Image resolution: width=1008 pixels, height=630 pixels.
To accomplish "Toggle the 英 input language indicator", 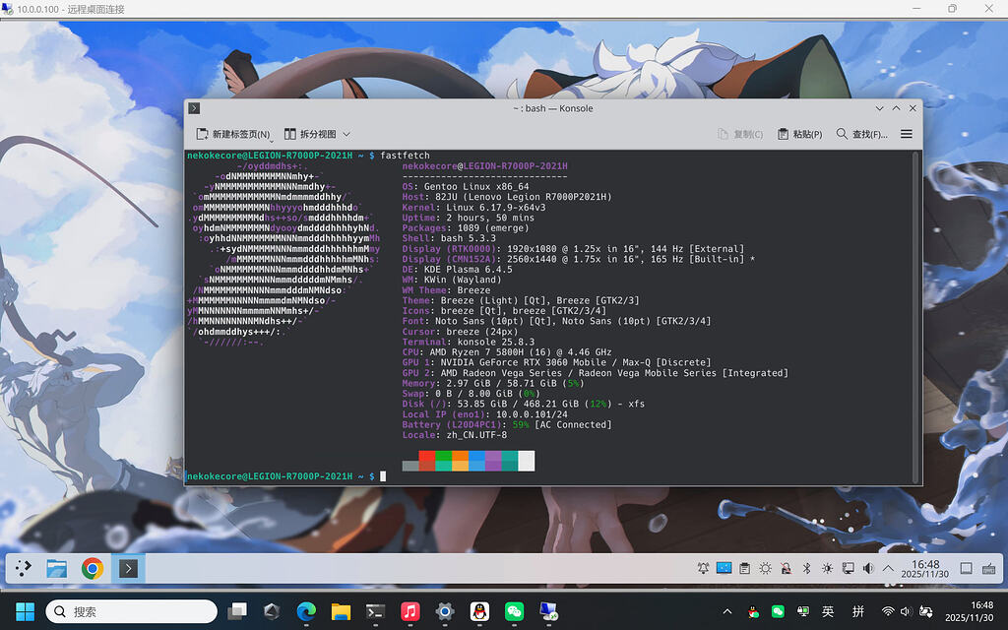I will coord(828,611).
